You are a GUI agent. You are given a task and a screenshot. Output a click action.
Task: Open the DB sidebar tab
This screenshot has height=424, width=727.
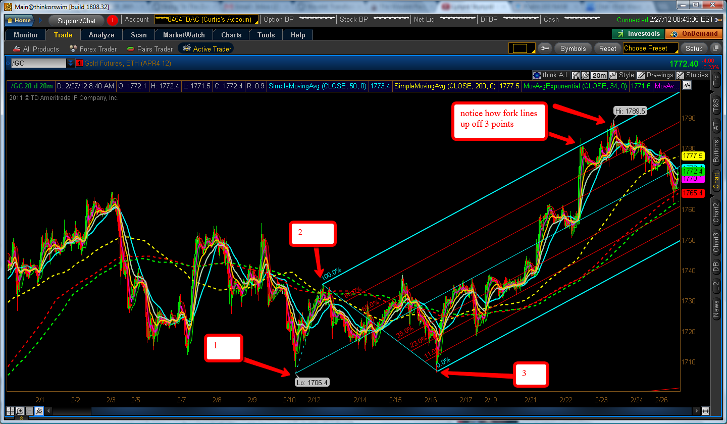[x=715, y=268]
